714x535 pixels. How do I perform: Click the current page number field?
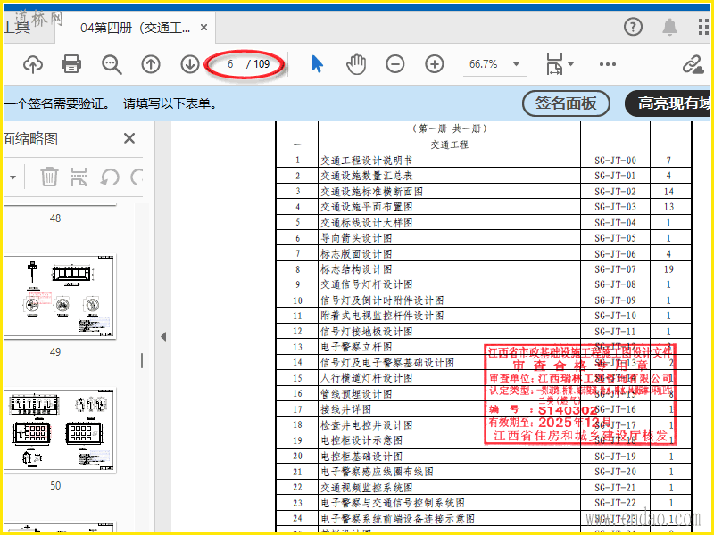pos(230,64)
